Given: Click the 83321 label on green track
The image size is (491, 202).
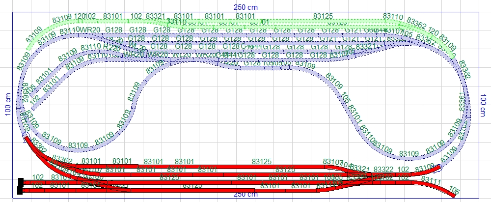Looking at the screenshot, I should pyautogui.click(x=155, y=16).
